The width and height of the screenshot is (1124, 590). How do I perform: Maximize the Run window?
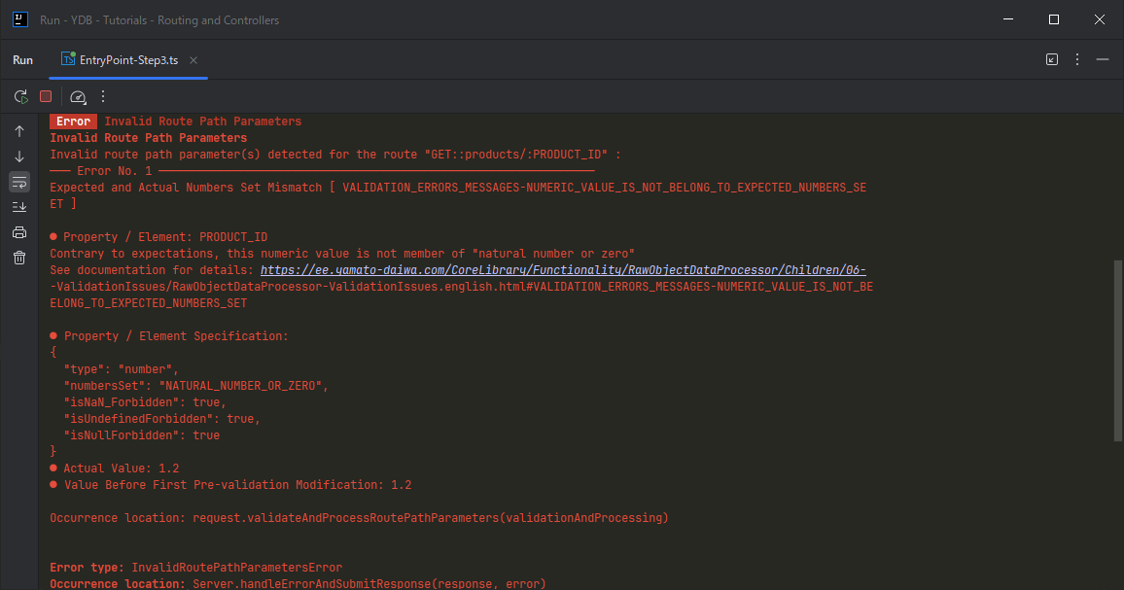pos(1054,19)
